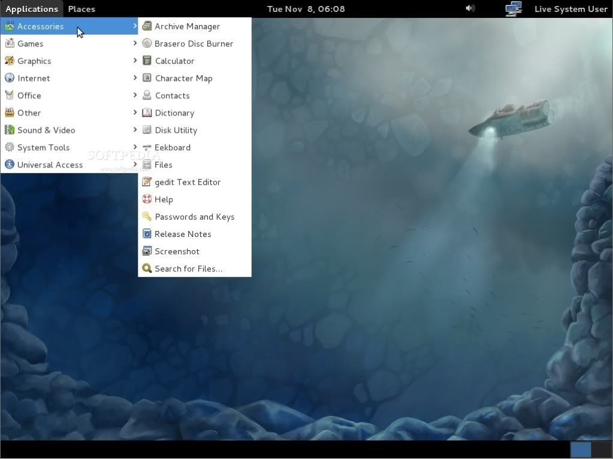This screenshot has height=459, width=613.
Task: Select the System Tools category label
Action: pos(43,148)
